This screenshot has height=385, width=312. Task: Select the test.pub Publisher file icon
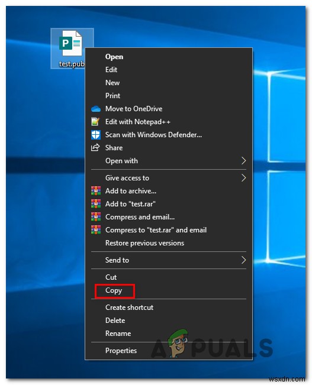click(70, 43)
